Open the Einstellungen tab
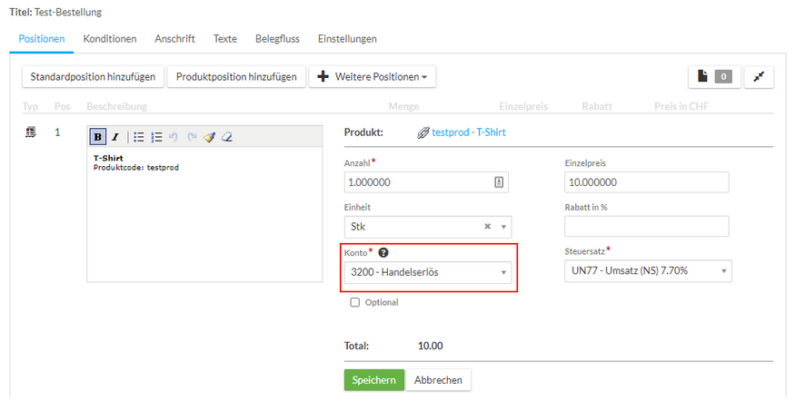This screenshot has width=796, height=420. tap(347, 38)
